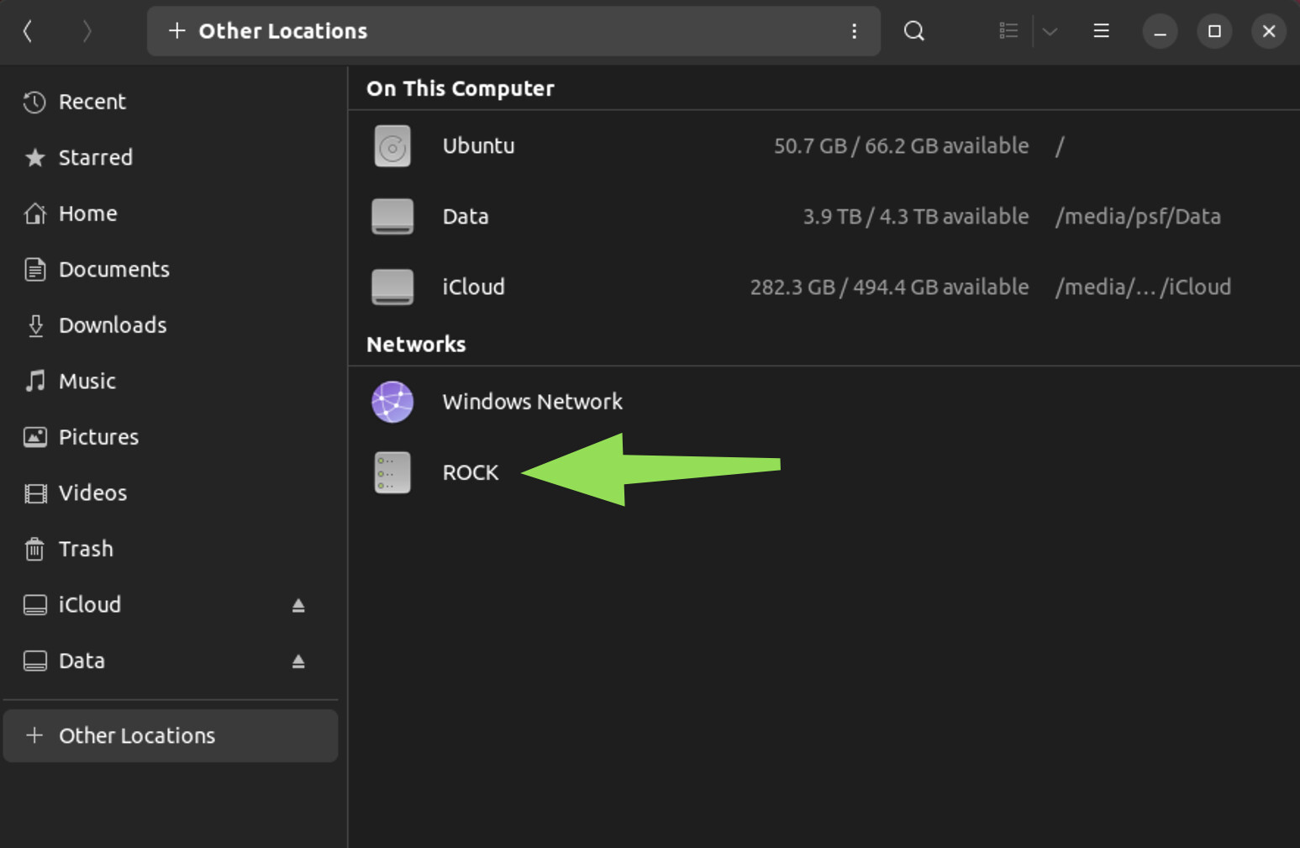Toggle list view layout button
This screenshot has width=1300, height=848.
[x=1008, y=31]
